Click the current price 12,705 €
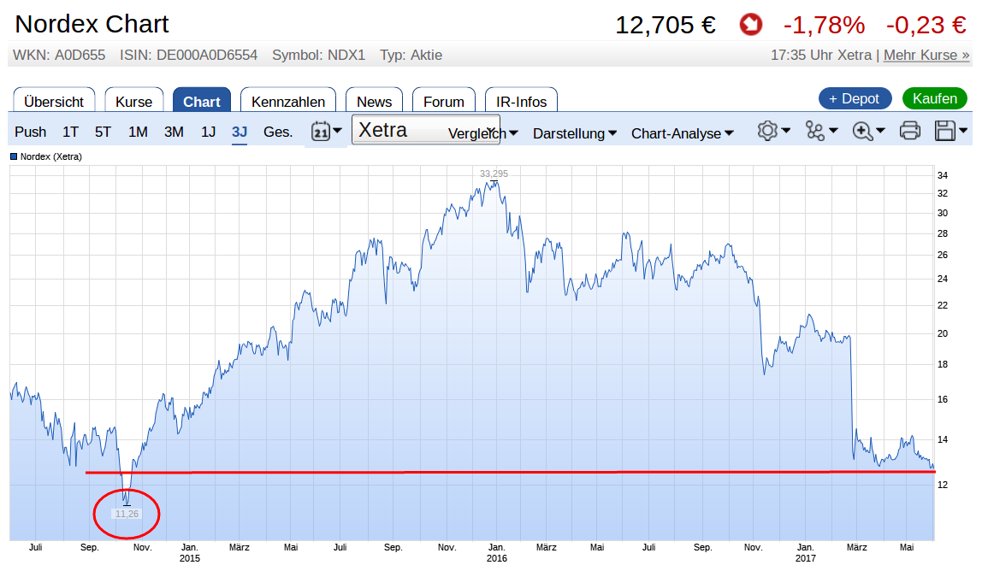Image resolution: width=988 pixels, height=571 pixels. [666, 25]
